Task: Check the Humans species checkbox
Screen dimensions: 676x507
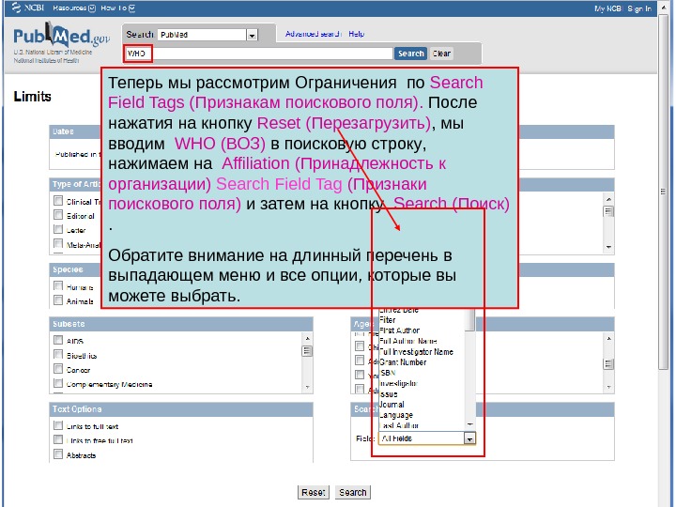Action: click(58, 285)
